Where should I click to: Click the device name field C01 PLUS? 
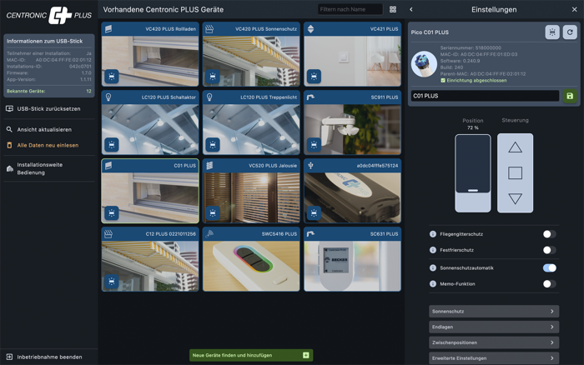click(x=485, y=96)
